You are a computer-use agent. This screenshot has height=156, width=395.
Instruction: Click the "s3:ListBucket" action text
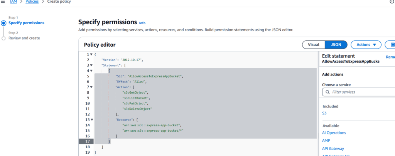click(136, 98)
